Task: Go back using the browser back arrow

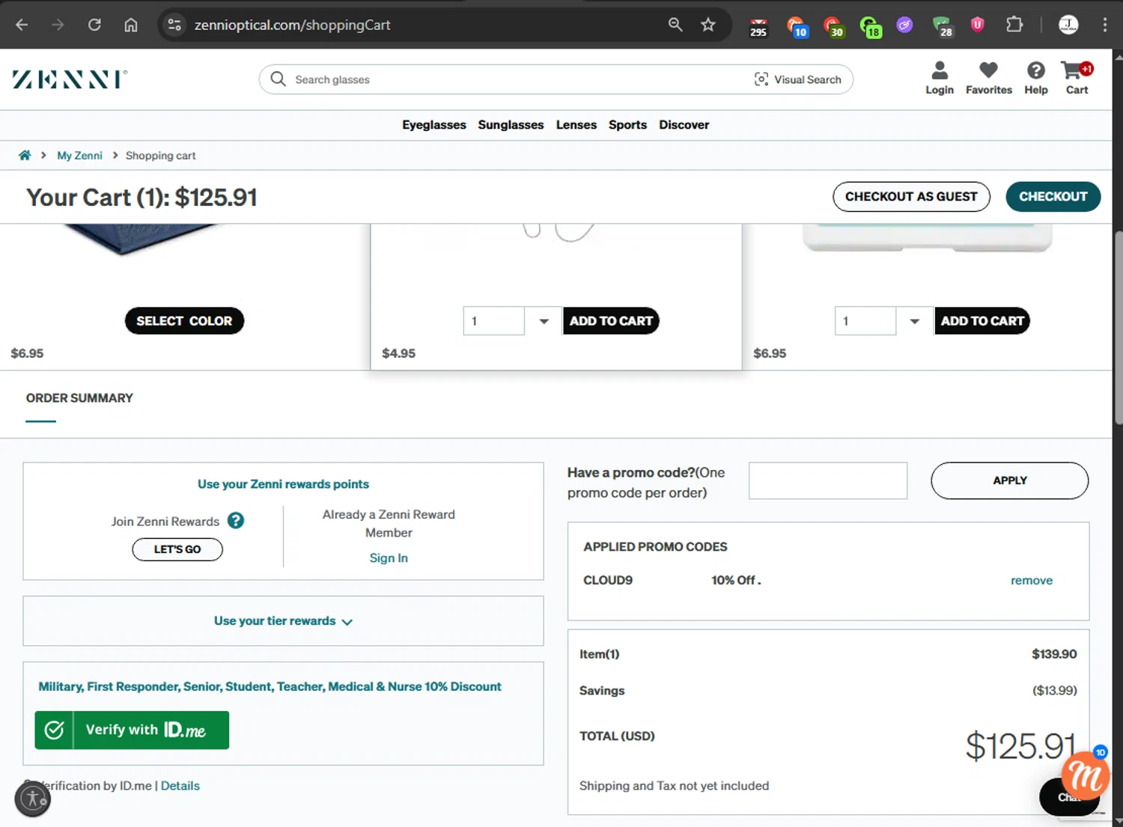Action: tap(22, 25)
